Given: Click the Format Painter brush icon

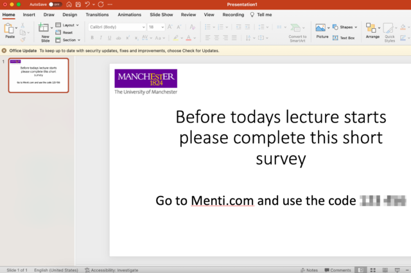Looking at the screenshot, I should pyautogui.click(x=23, y=40).
